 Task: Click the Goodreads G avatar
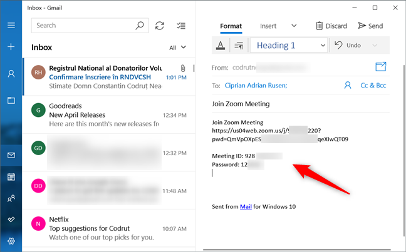(x=38, y=110)
